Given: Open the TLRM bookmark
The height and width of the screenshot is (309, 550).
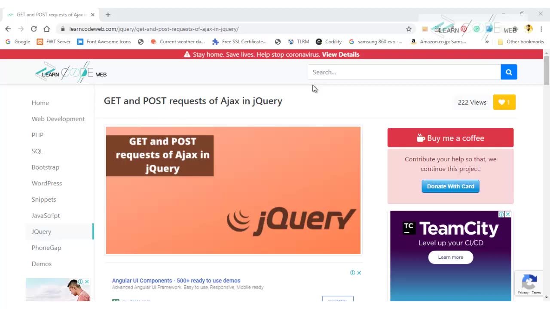Looking at the screenshot, I should click(x=298, y=42).
